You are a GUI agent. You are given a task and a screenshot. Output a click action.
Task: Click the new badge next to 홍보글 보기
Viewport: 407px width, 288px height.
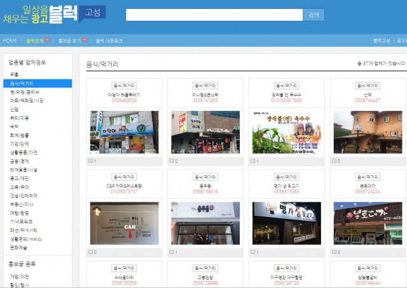pyautogui.click(x=85, y=39)
